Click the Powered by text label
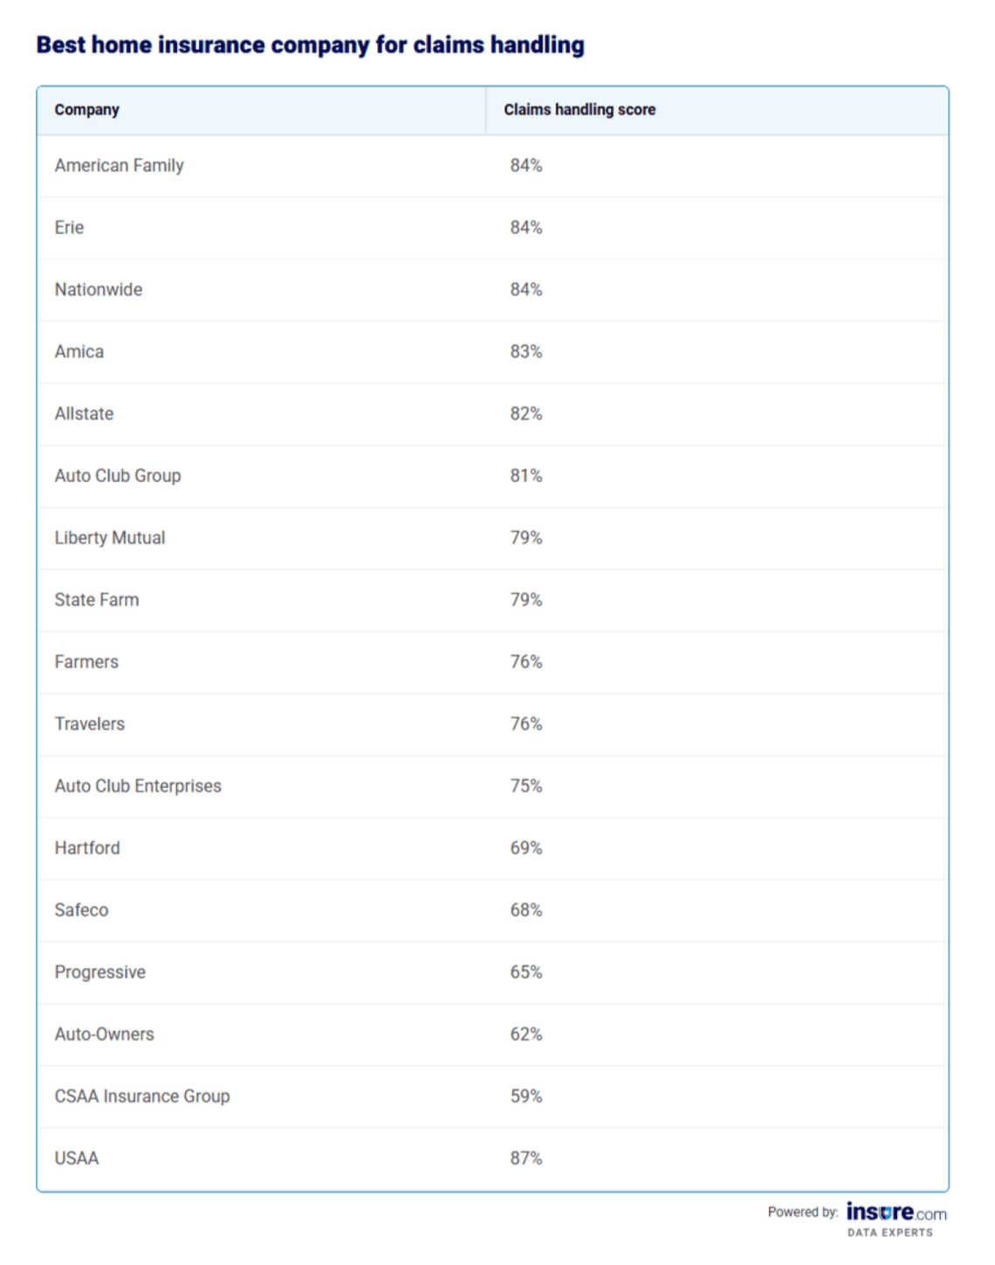 pos(802,1213)
